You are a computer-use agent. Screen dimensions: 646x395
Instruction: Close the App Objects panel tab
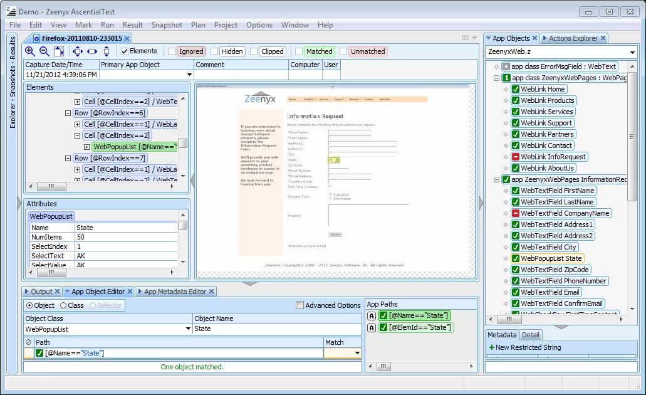point(534,38)
